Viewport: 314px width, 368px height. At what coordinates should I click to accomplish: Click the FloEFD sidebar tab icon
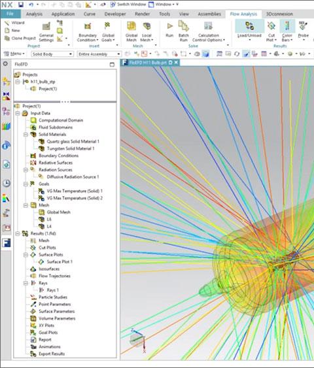click(x=7, y=243)
